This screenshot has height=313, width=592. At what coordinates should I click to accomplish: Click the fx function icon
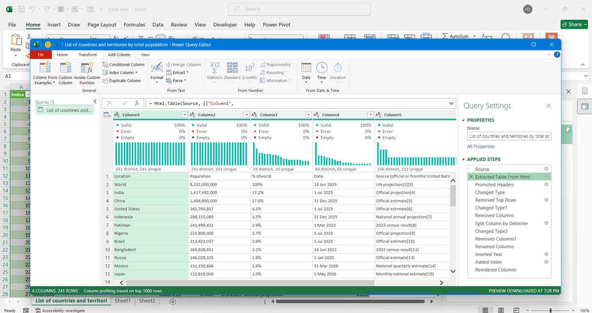137,104
